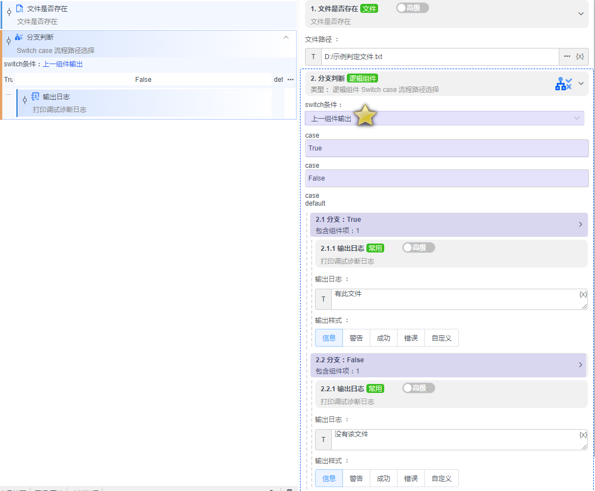The image size is (595, 491).
Task: Click the 分支判断 branch icon in left flow list
Action: (x=19, y=37)
